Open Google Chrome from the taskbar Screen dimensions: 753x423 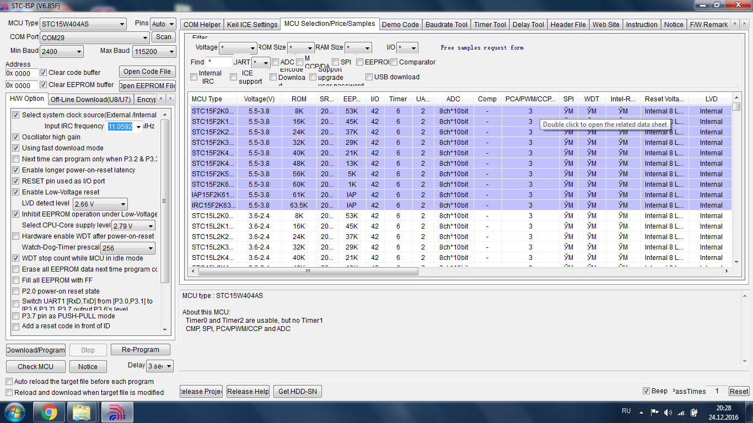[49, 412]
